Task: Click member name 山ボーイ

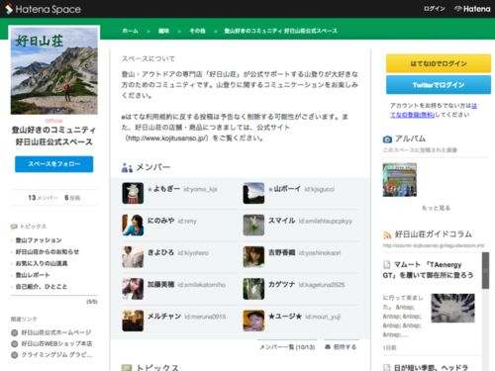Action: 287,189
